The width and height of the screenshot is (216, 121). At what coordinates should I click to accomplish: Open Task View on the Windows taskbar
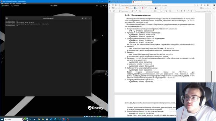pos(30,119)
